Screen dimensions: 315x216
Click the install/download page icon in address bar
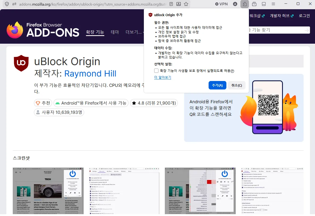tap(178, 4)
